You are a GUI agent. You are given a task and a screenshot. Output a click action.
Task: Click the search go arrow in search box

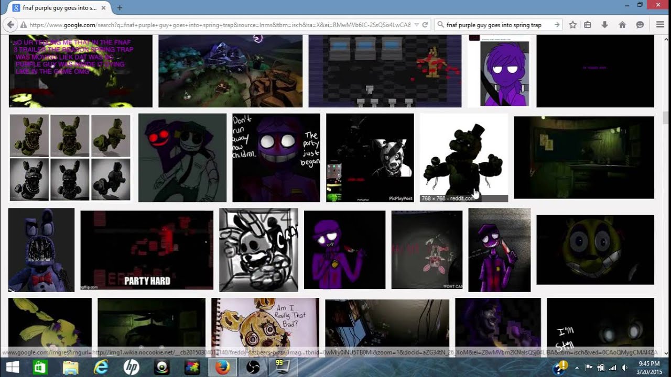tap(557, 25)
